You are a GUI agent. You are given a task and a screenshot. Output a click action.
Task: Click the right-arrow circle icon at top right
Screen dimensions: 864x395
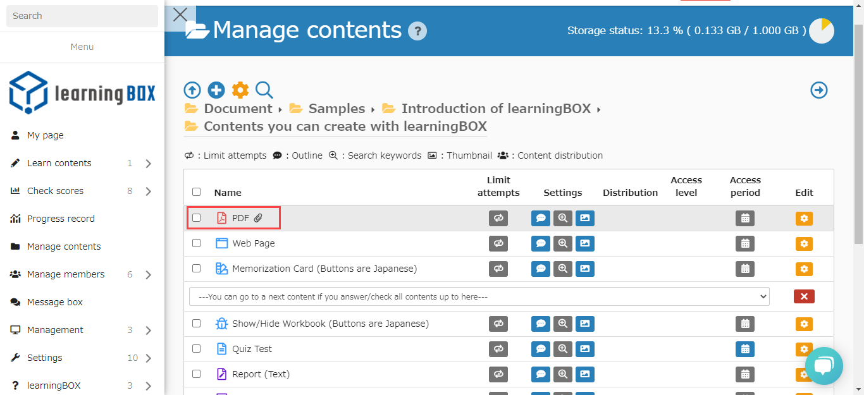click(819, 90)
